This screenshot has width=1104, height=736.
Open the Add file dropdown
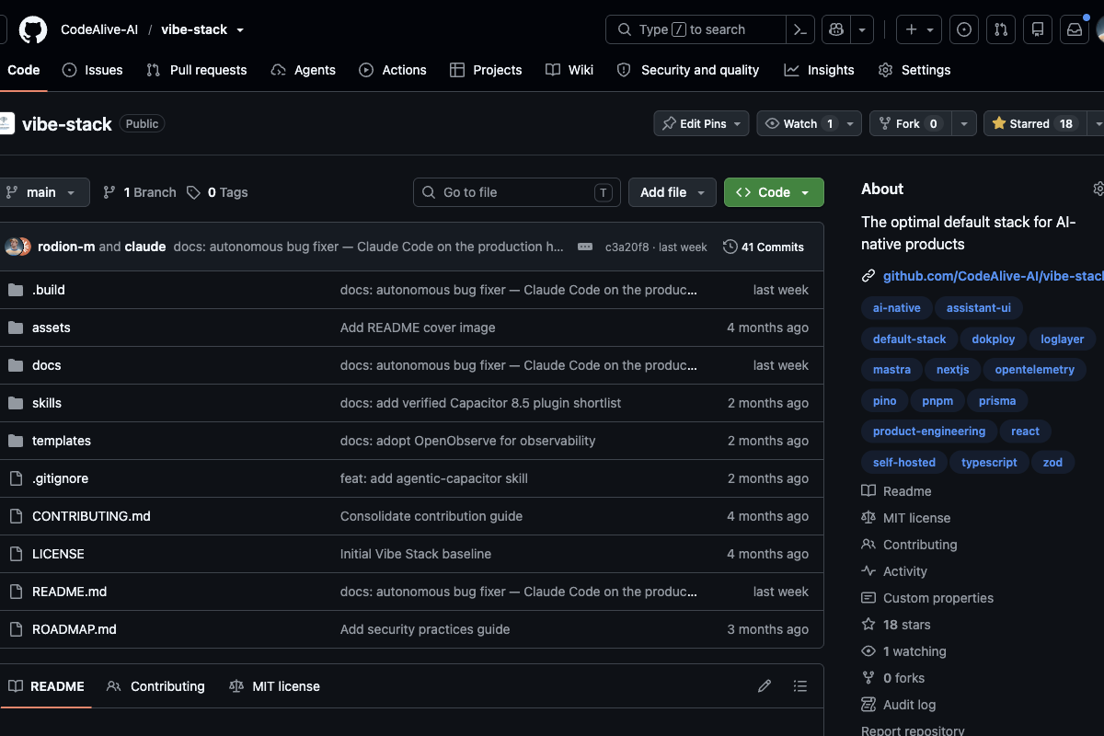click(673, 192)
